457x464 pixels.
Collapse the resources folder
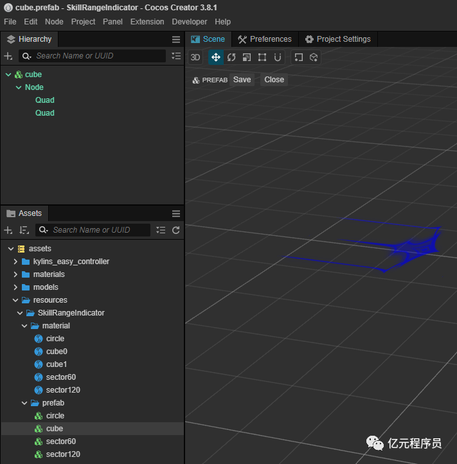[15, 300]
